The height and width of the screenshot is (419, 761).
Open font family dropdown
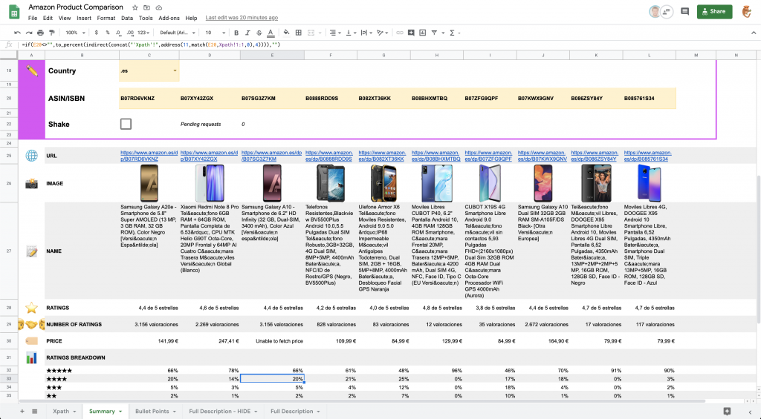click(x=178, y=33)
